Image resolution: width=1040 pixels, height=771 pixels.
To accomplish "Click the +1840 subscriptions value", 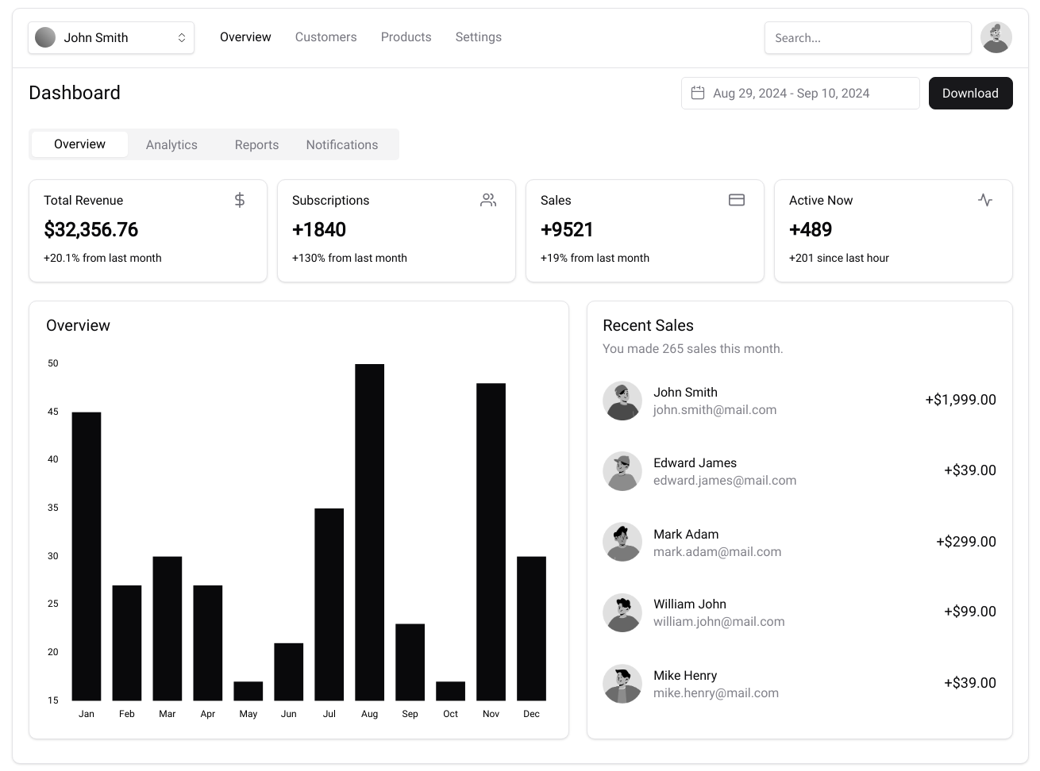I will (x=318, y=229).
